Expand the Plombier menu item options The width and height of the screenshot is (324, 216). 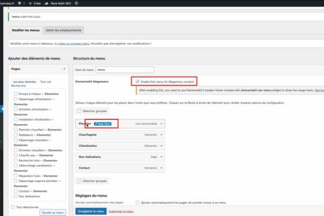click(162, 124)
